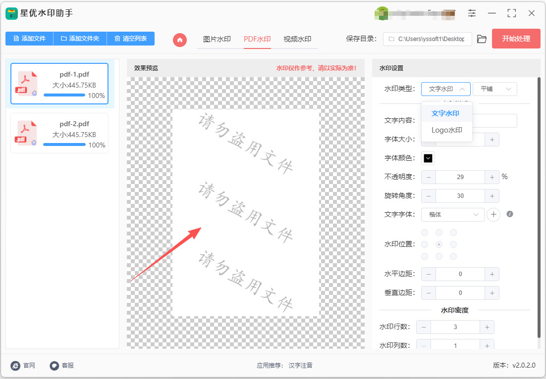Click the 开始处理 button
This screenshot has width=546, height=379.
point(516,39)
